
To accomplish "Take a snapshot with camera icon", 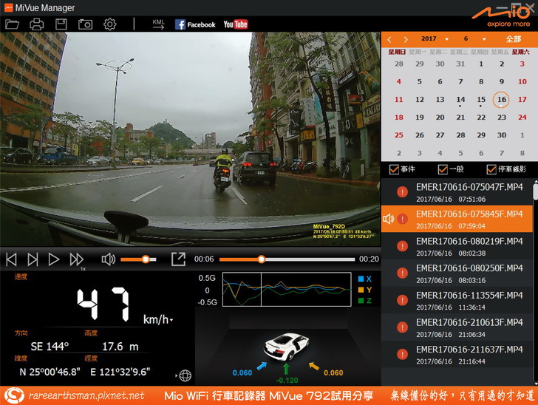I will [85, 24].
